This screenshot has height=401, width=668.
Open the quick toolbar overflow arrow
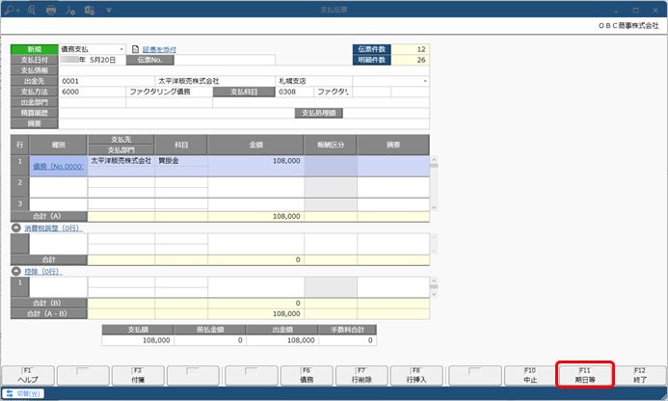[109, 10]
